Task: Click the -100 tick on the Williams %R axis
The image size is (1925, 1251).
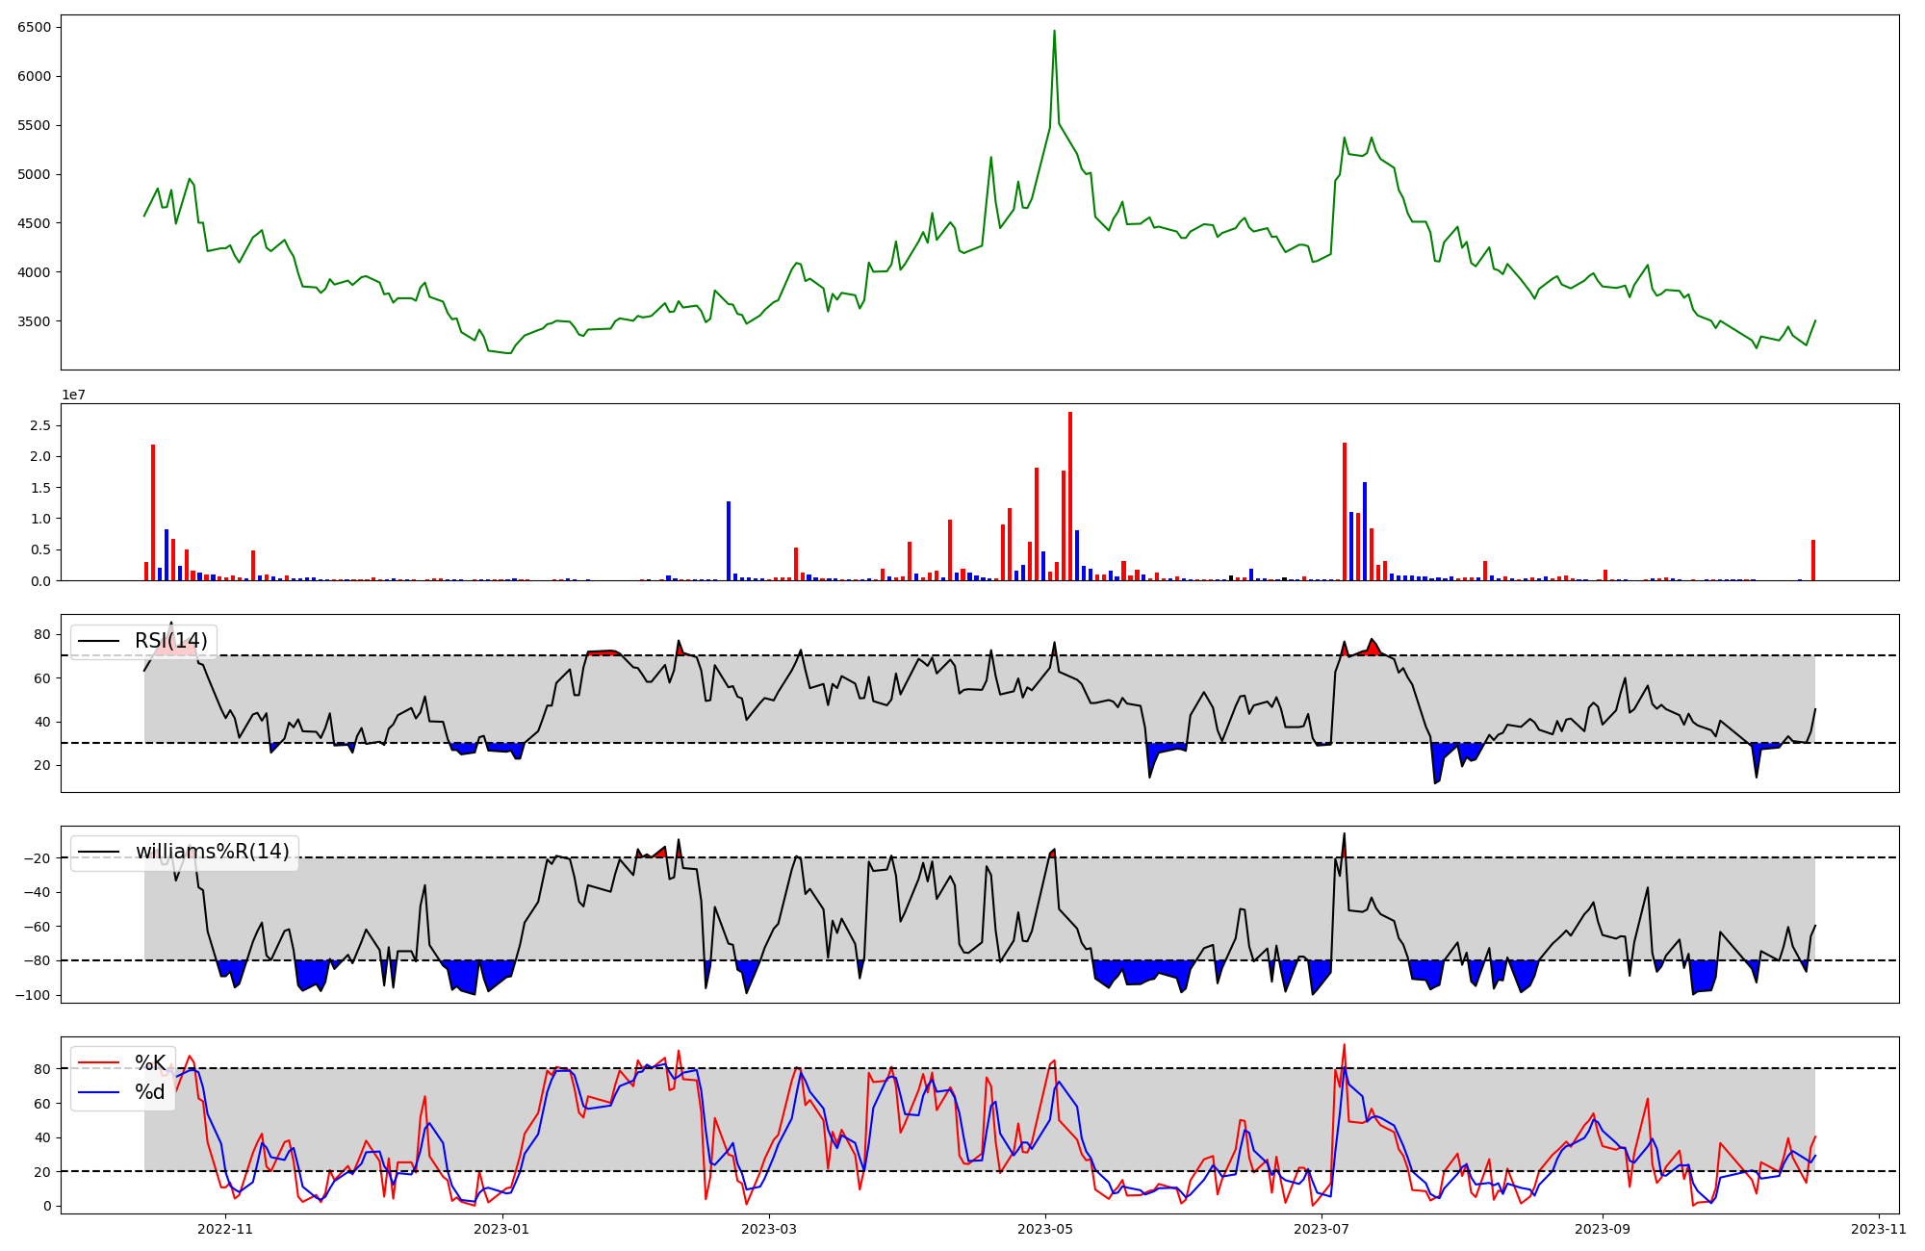Action: pos(33,995)
